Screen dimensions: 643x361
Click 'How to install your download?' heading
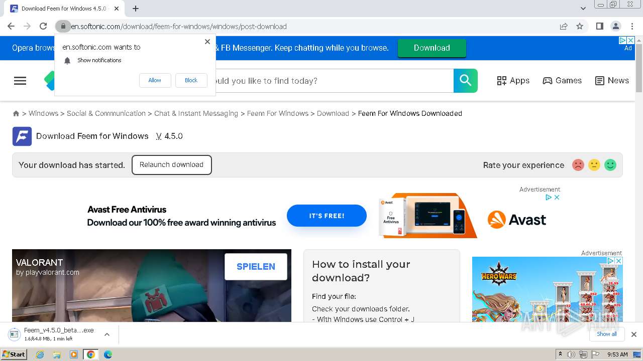361,271
